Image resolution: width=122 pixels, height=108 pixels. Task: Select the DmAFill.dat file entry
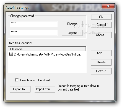point(45,54)
